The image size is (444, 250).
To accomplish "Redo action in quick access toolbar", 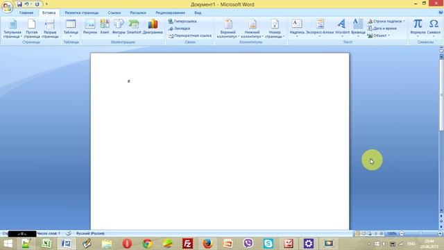I will (37, 4).
